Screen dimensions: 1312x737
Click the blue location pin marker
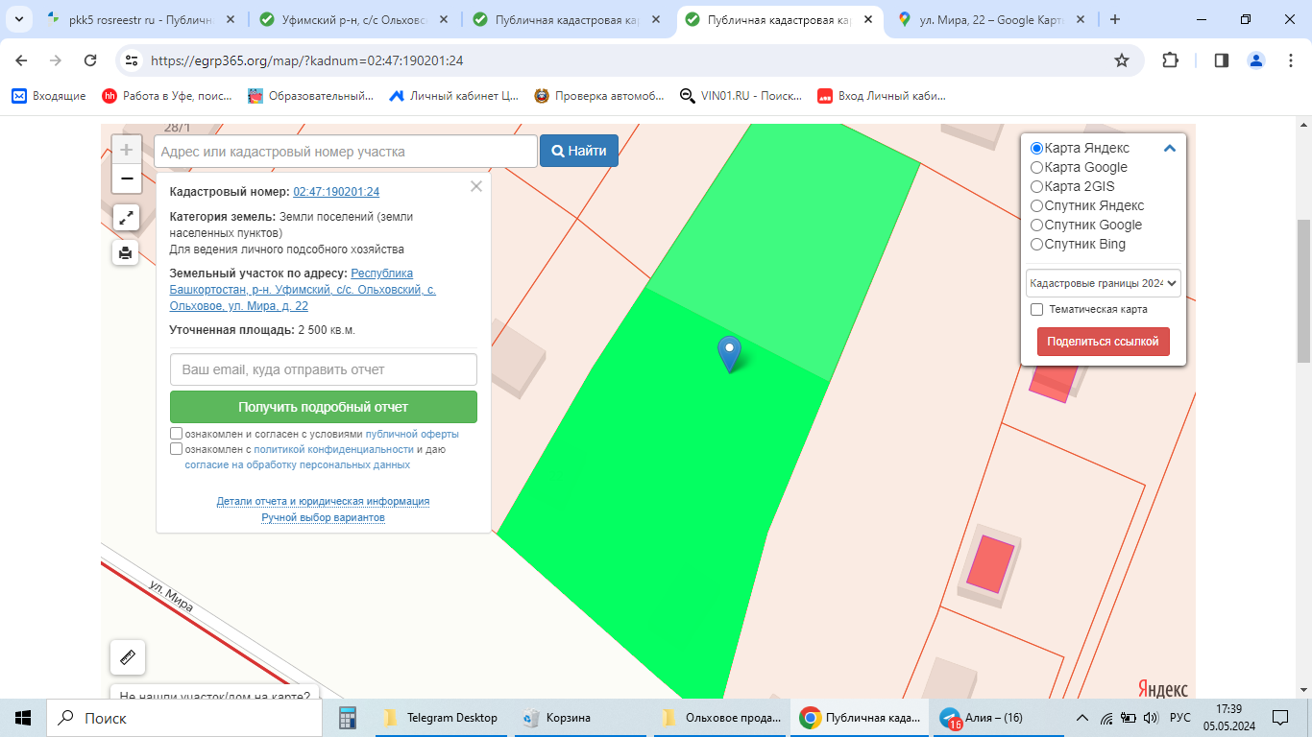(x=730, y=352)
